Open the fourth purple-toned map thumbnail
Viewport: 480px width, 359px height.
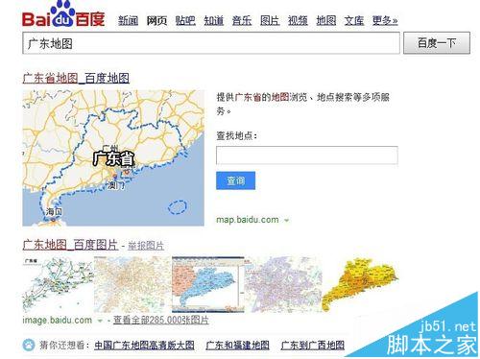click(283, 285)
